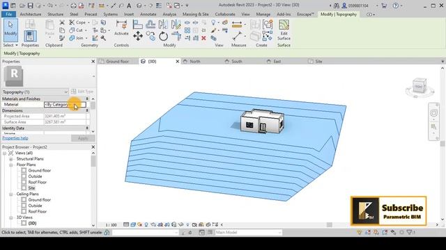Click the Views (all) tree item
The image size is (446, 250).
tap(24, 153)
